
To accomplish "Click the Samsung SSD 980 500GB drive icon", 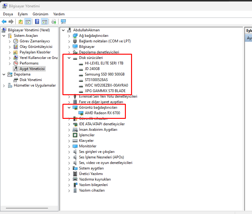I will click(81, 75).
